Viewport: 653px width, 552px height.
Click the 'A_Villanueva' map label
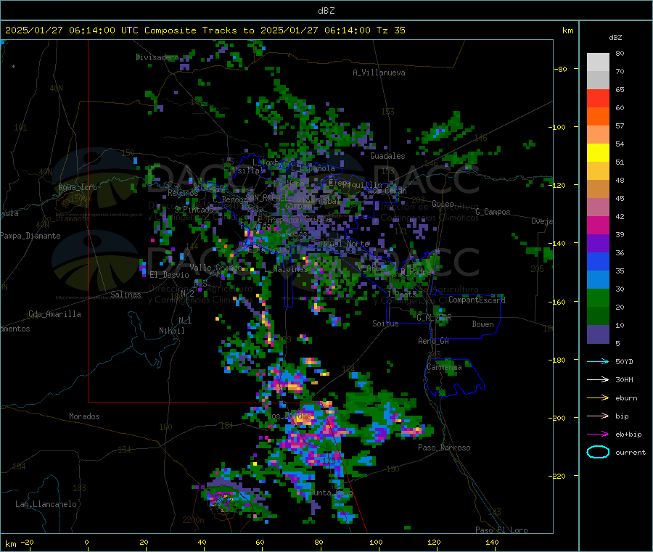(x=379, y=73)
